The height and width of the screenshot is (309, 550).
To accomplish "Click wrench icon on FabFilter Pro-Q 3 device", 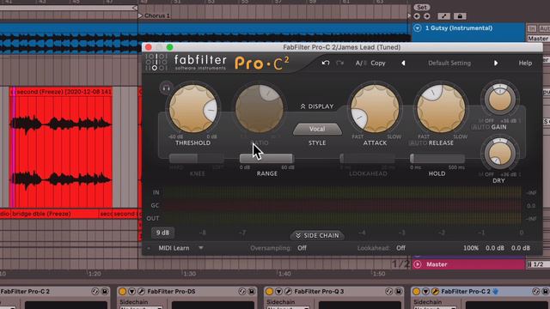I will click(289, 292).
